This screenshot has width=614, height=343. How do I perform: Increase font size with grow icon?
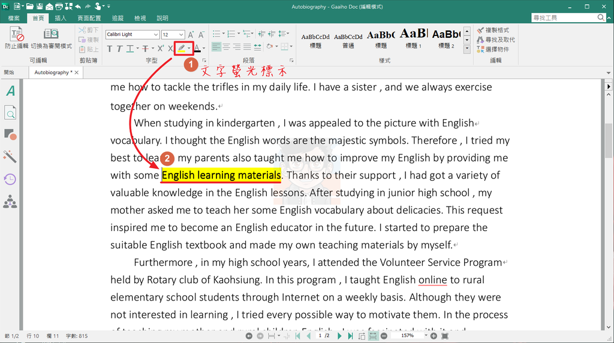click(191, 34)
